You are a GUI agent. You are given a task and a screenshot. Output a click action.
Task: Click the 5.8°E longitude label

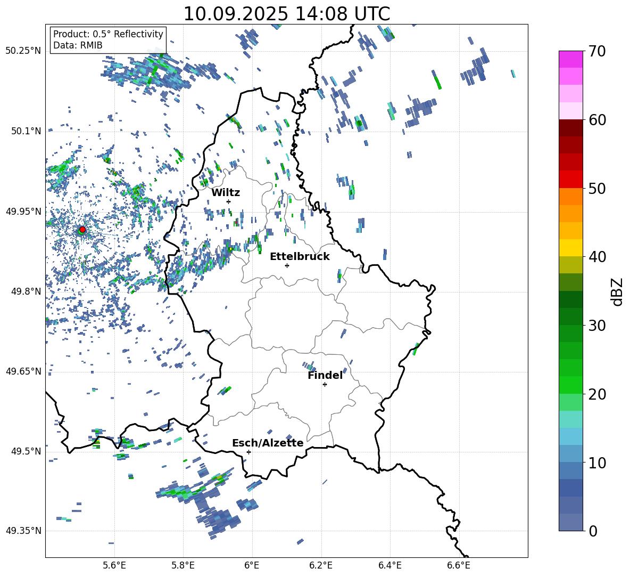tap(183, 566)
